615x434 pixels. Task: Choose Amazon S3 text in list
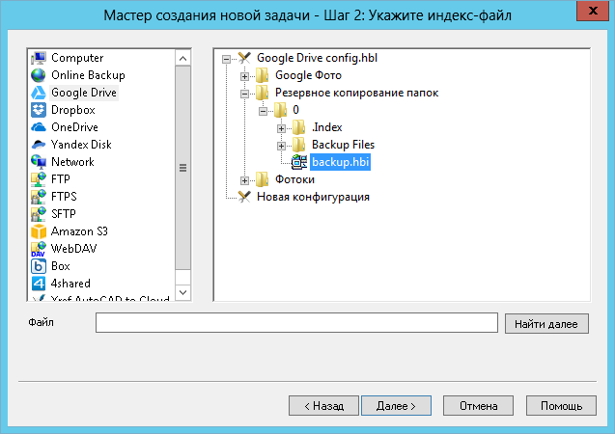tap(79, 231)
